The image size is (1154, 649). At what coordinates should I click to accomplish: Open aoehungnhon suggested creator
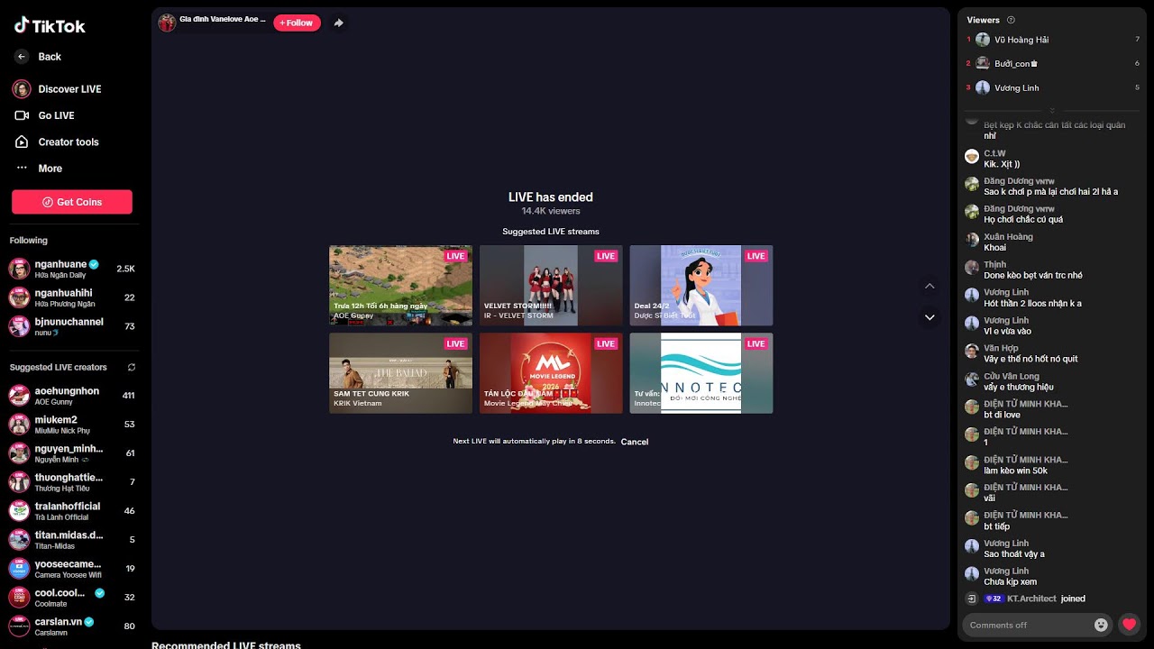tap(72, 396)
